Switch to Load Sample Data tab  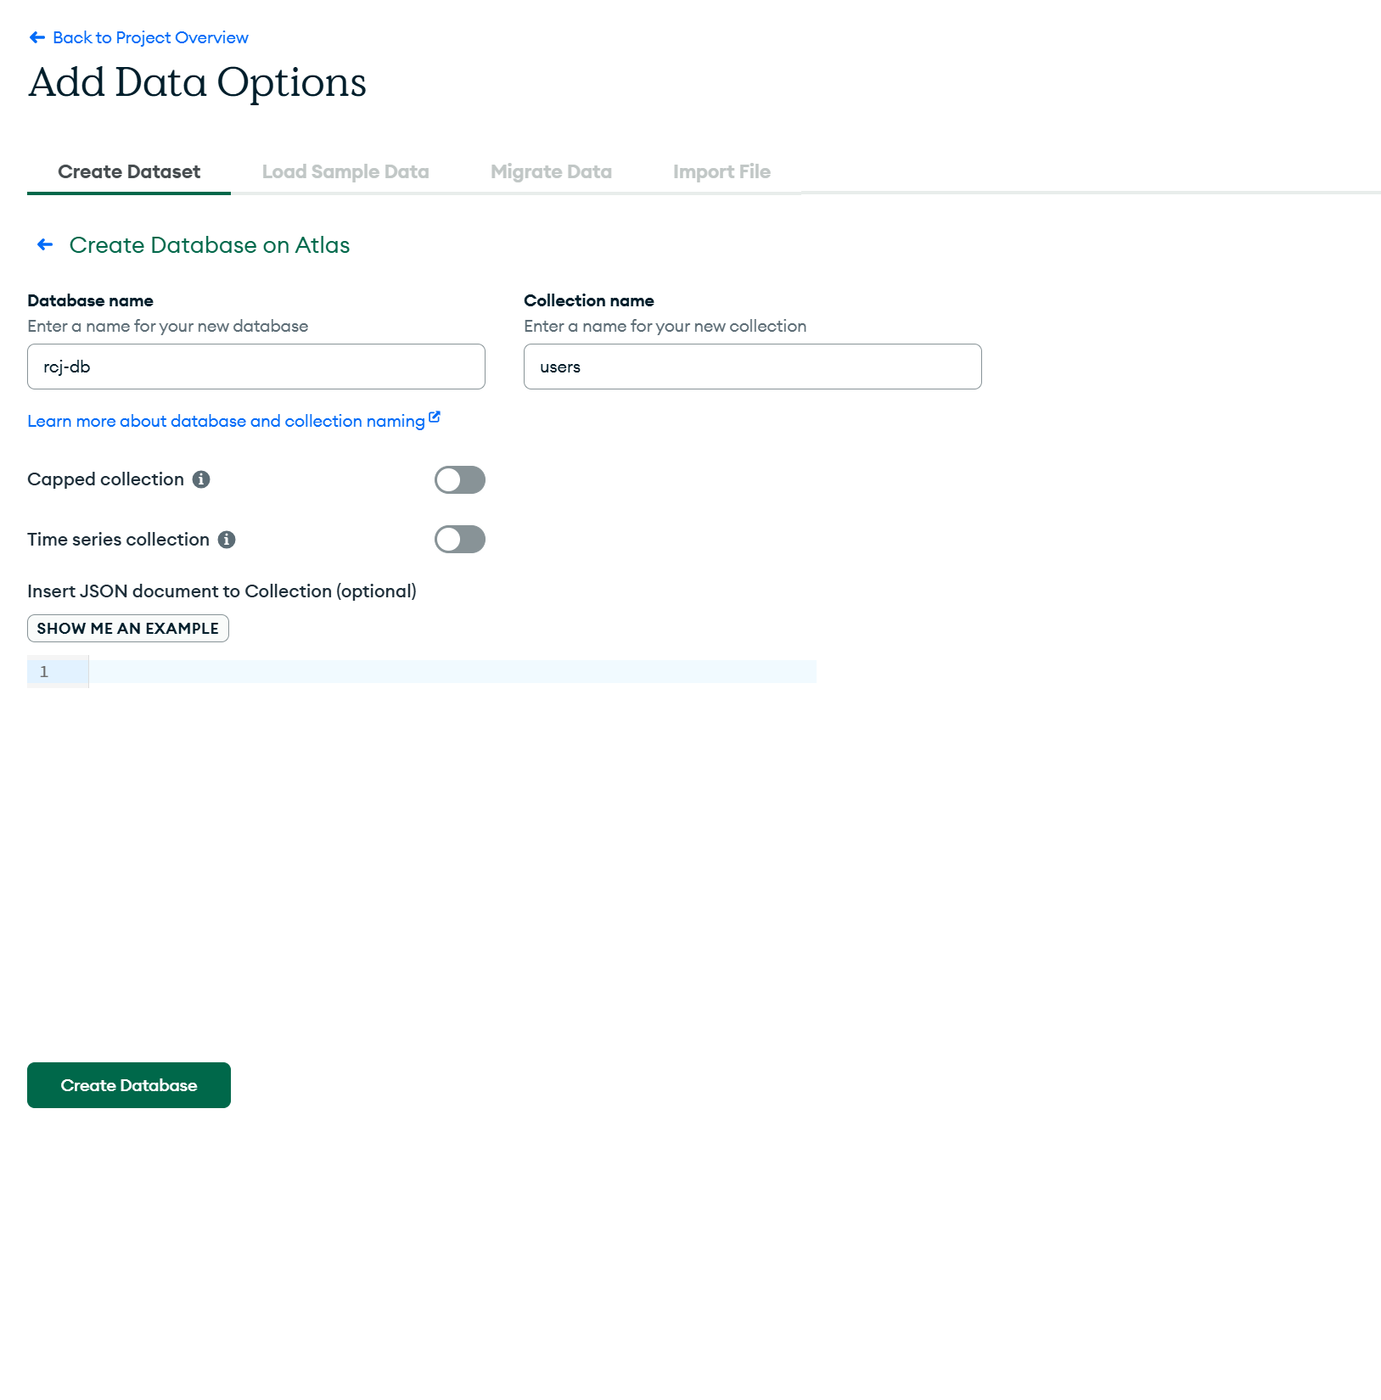coord(345,171)
